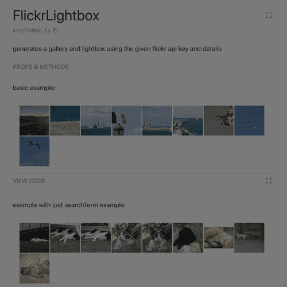Image resolution: width=287 pixels, height=287 pixels.
Task: Expand the PROPS & METHODS section
Action: (x=41, y=67)
